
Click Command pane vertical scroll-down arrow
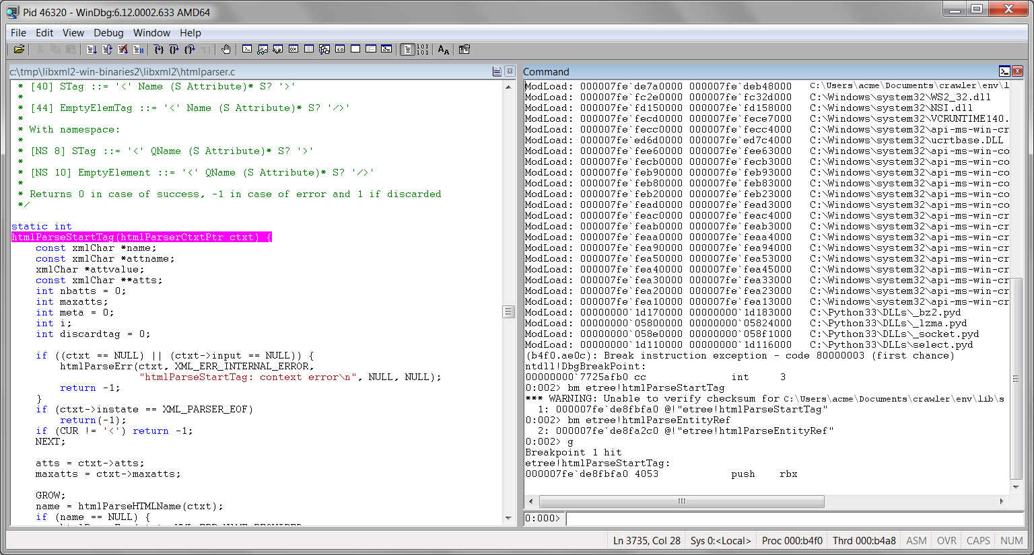(1016, 486)
